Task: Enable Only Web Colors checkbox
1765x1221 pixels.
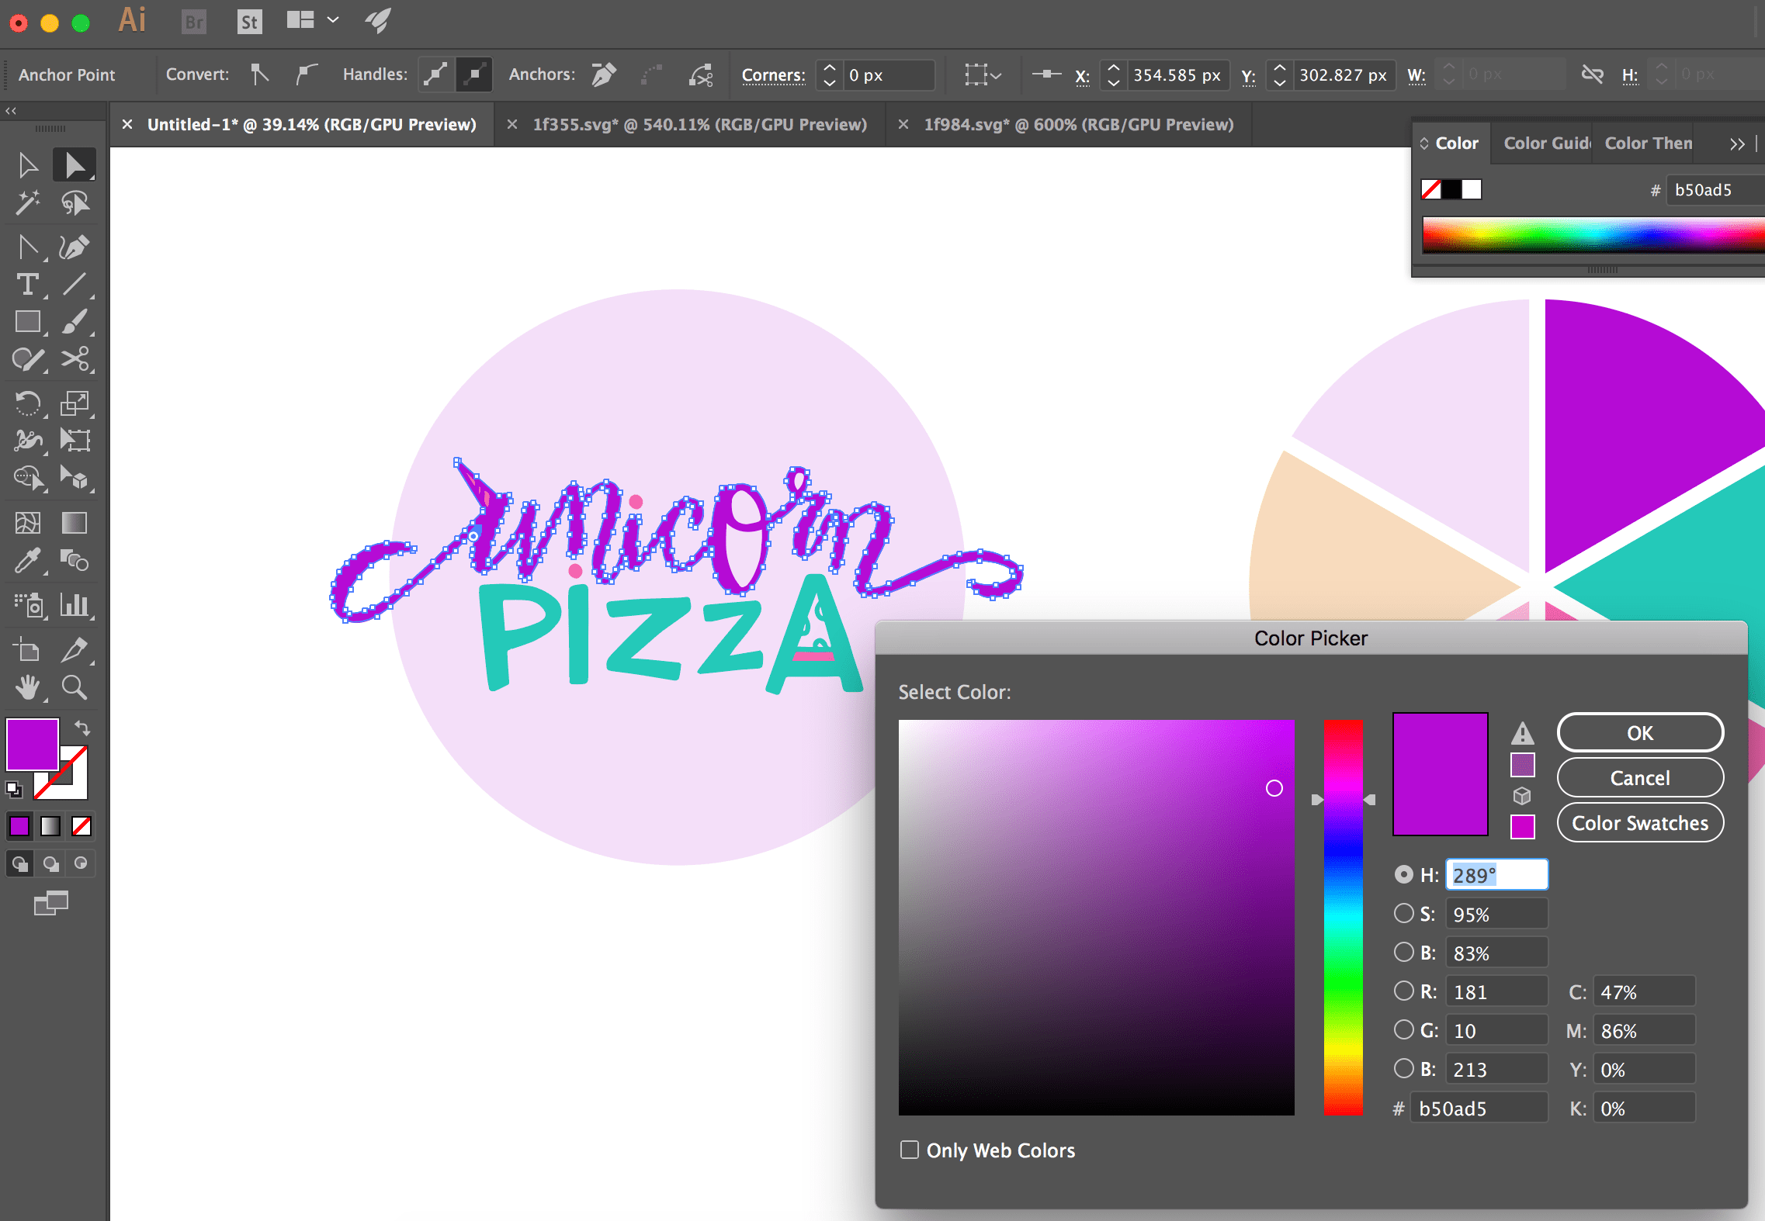Action: pyautogui.click(x=909, y=1150)
